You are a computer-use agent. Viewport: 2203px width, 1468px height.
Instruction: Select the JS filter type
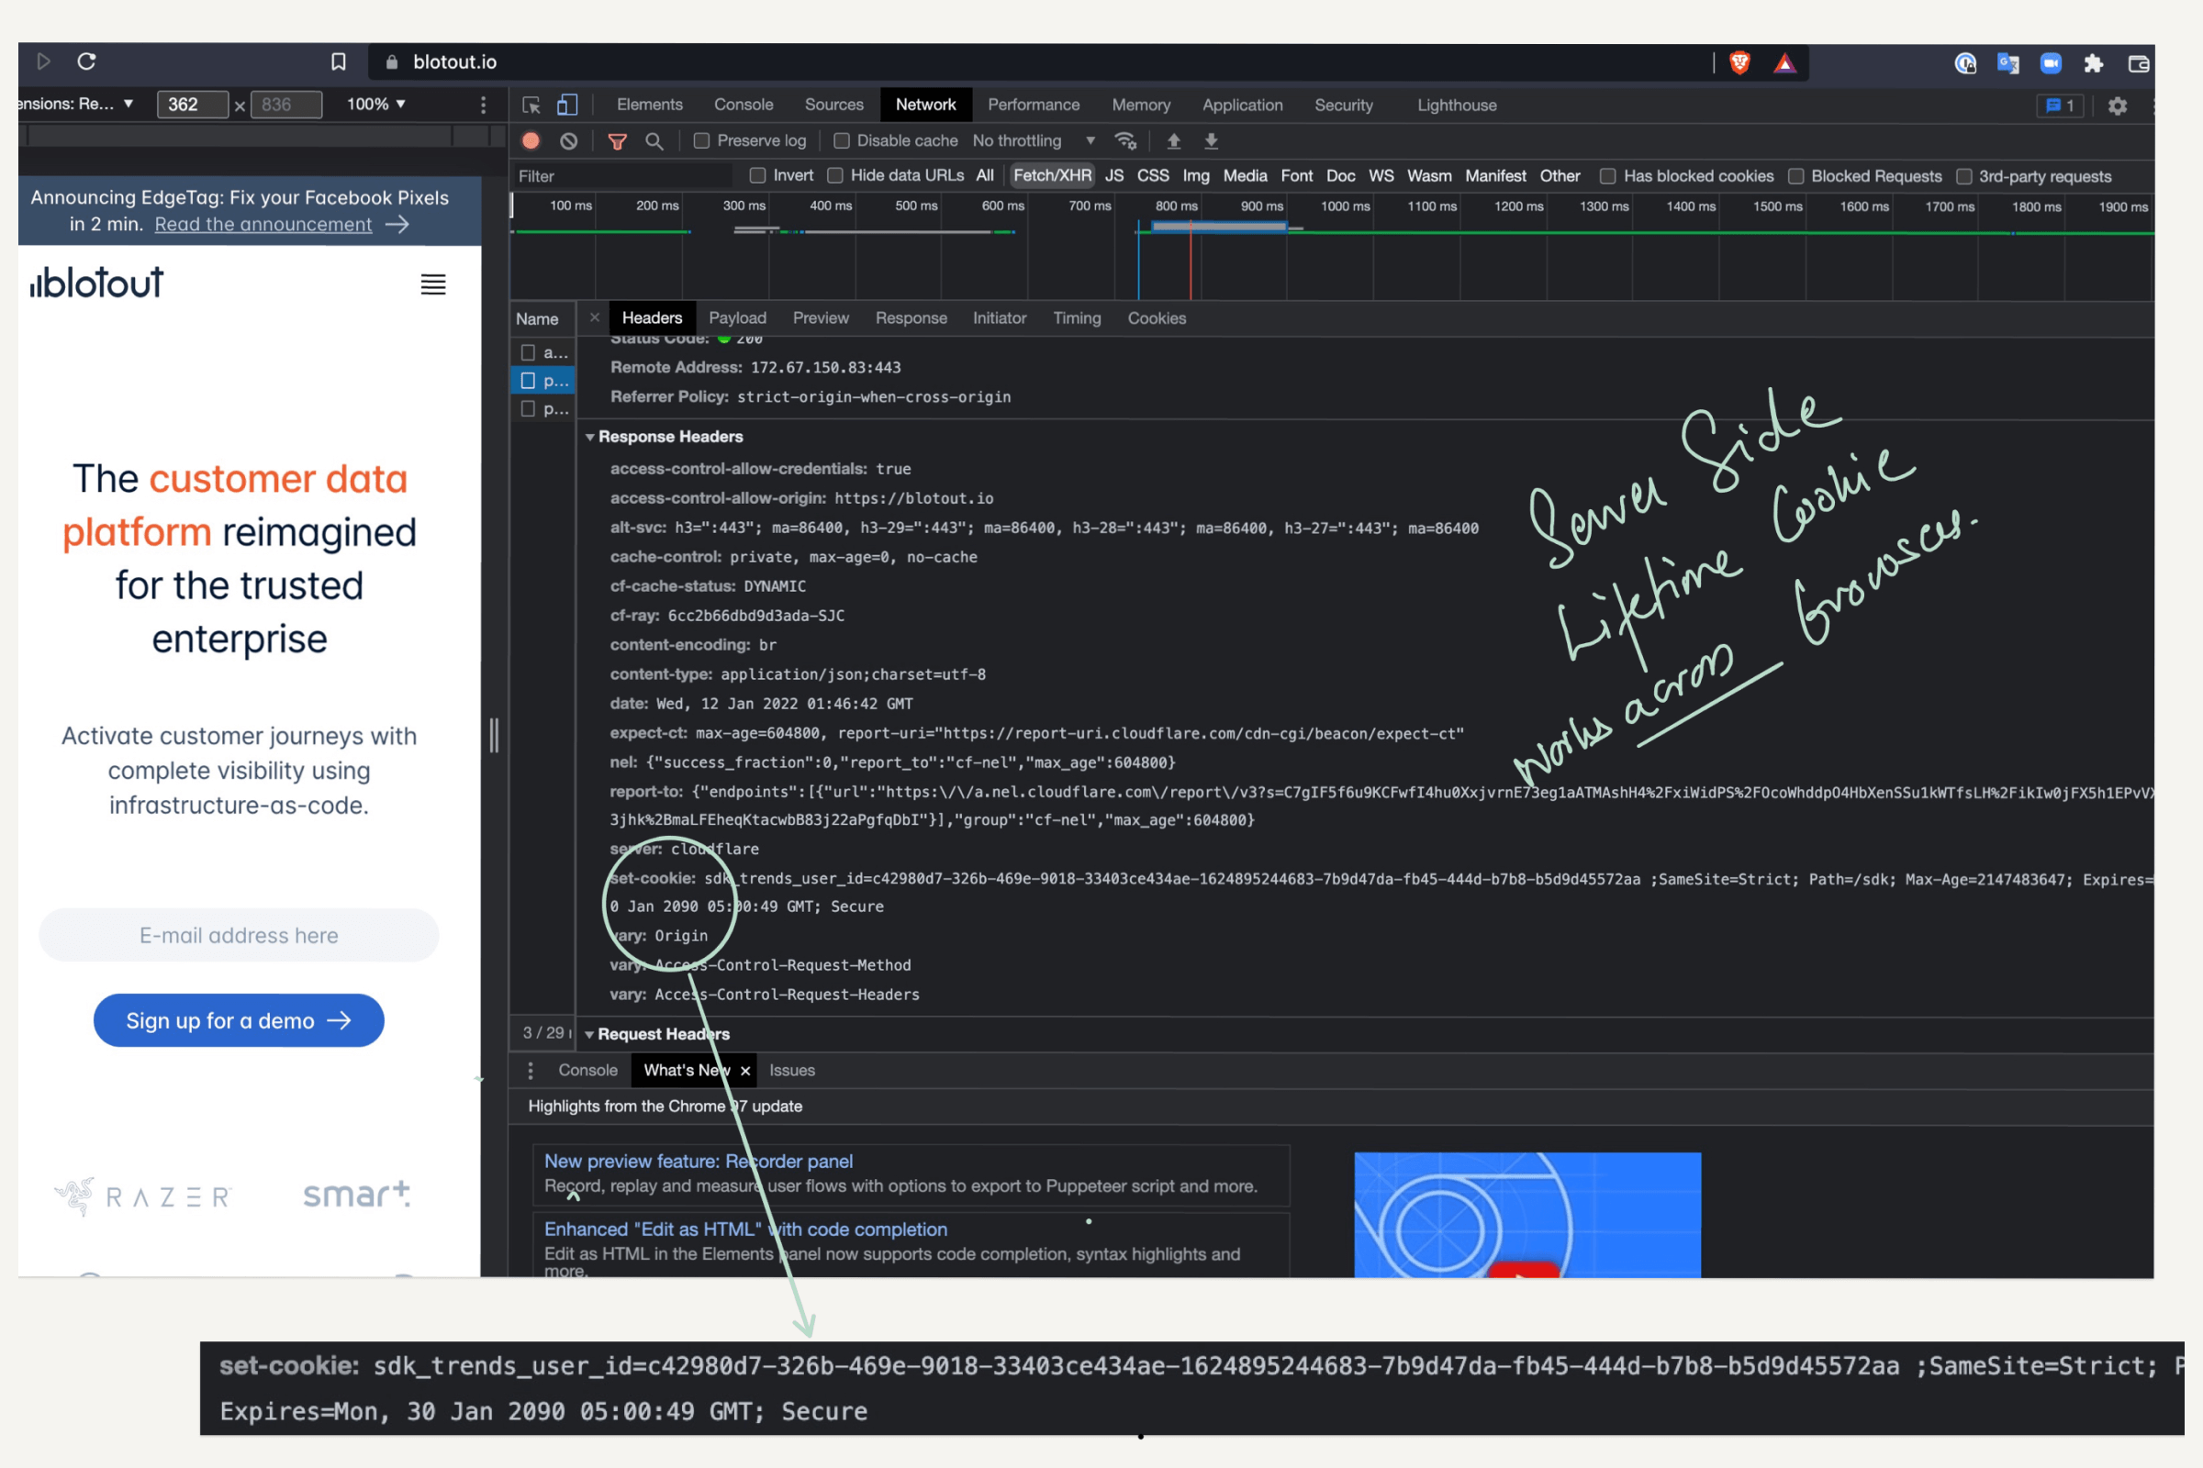tap(1113, 176)
